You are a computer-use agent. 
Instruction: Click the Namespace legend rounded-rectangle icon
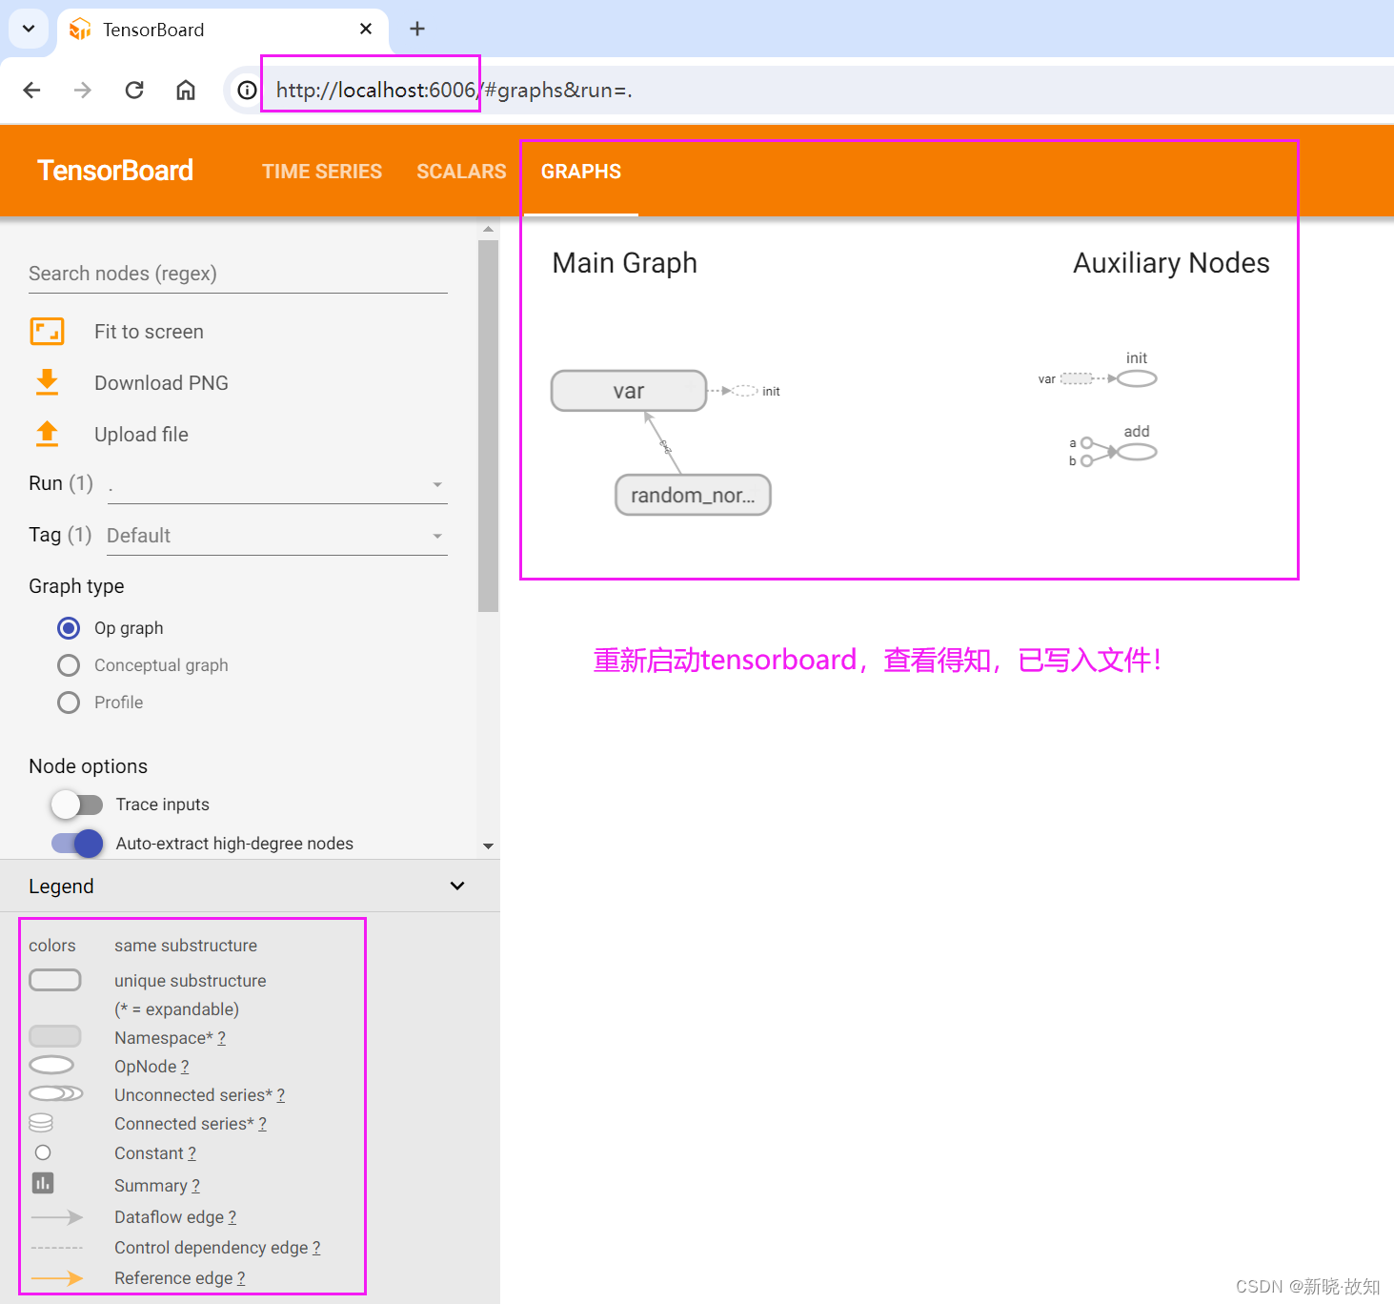(55, 1036)
